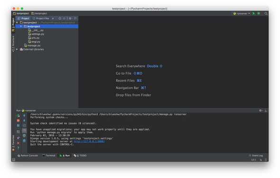
Task: Open the Run panel settings gear
Action: 261,111
